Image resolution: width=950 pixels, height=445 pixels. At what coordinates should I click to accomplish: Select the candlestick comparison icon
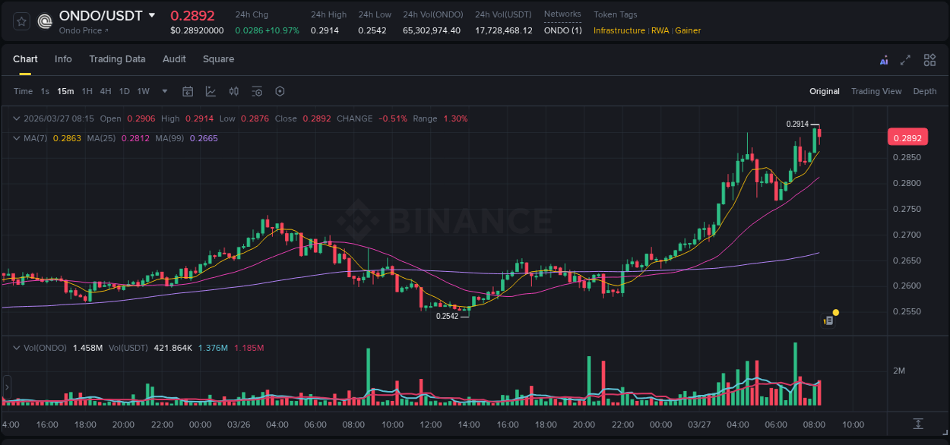(x=233, y=91)
